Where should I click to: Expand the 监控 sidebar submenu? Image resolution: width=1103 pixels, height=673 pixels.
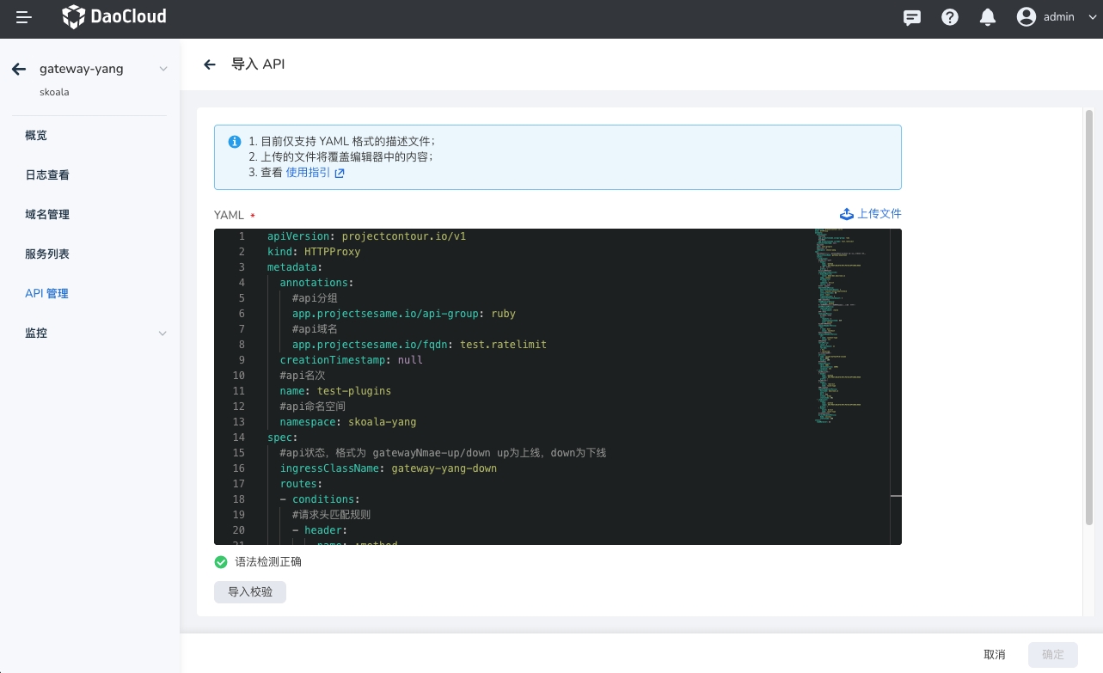pyautogui.click(x=162, y=333)
